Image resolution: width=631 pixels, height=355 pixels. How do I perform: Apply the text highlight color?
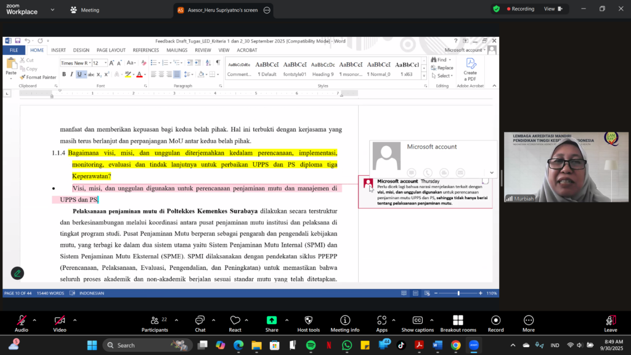(128, 75)
